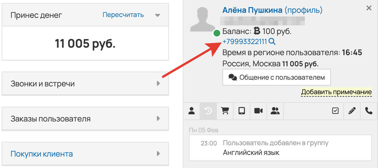Open the video camera tab icon
The width and height of the screenshot is (378, 168).
tap(258, 111)
